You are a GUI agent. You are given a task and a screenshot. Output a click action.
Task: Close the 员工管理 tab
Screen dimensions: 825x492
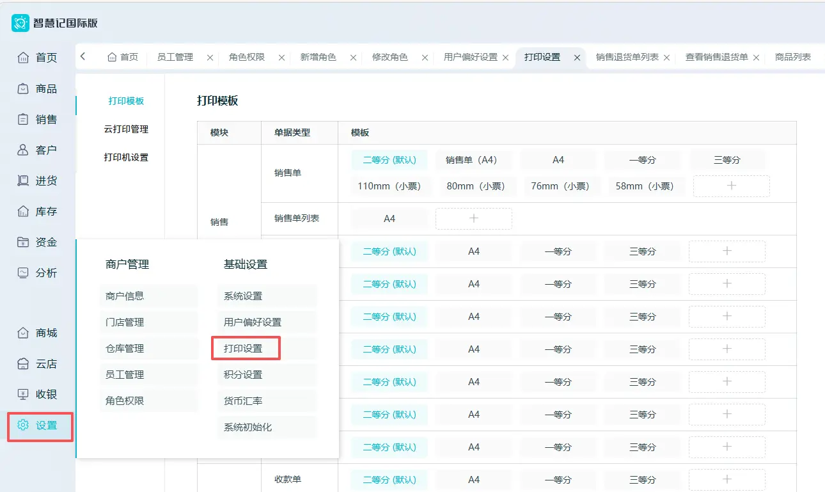(x=210, y=58)
